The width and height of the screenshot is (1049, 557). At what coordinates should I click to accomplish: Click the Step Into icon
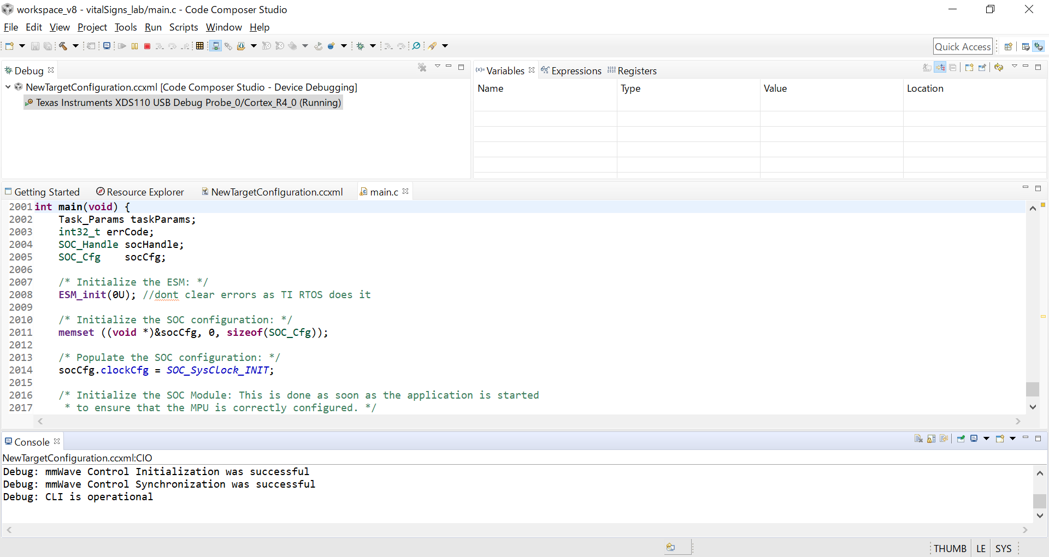click(x=160, y=46)
